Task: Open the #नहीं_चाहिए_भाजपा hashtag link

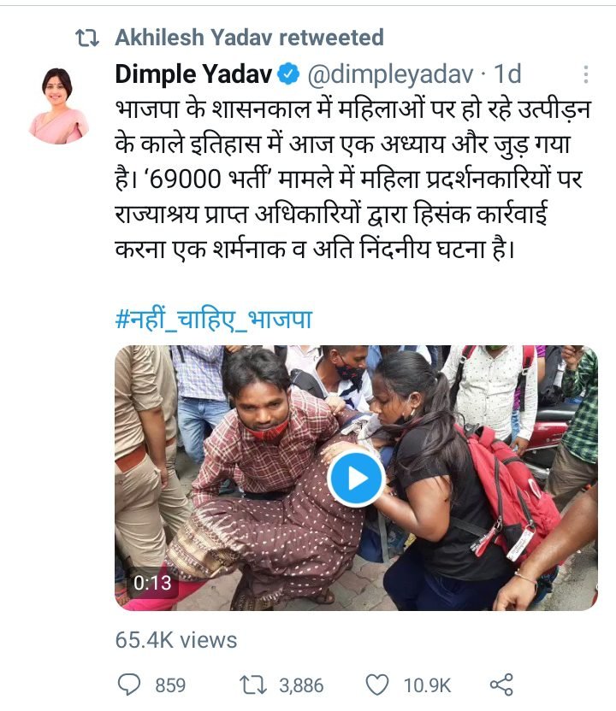Action: click(x=214, y=320)
